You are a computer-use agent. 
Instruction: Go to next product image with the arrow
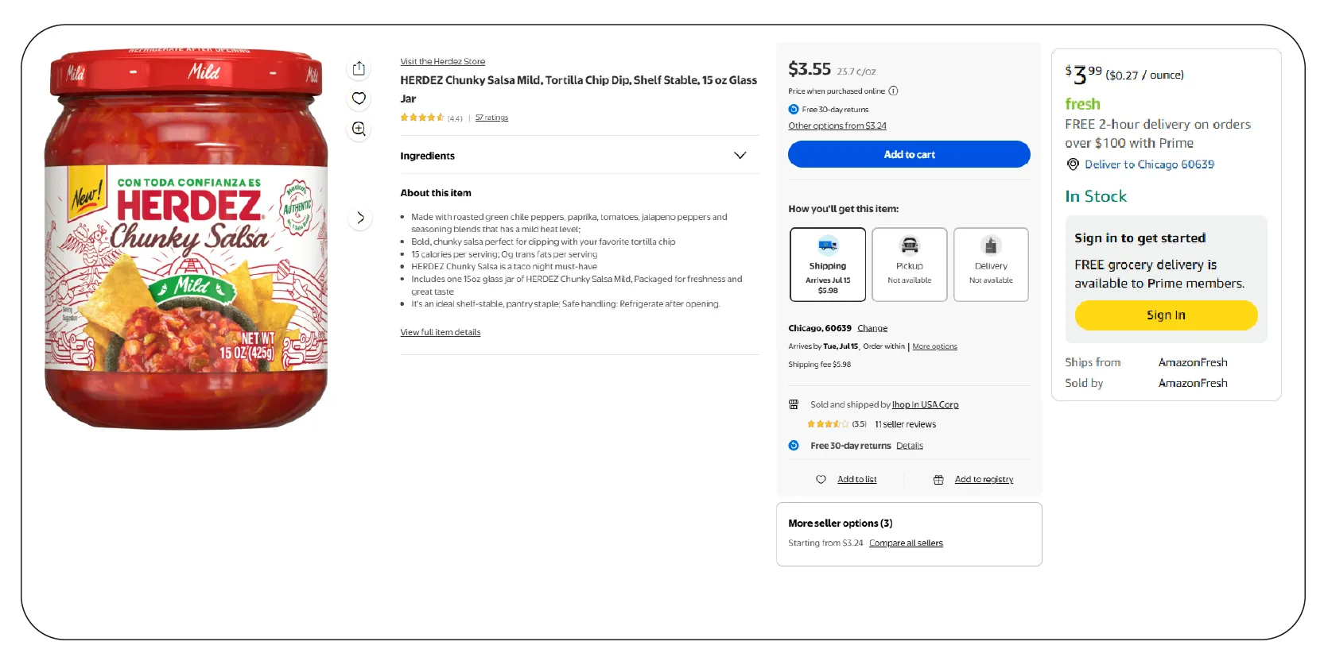360,218
